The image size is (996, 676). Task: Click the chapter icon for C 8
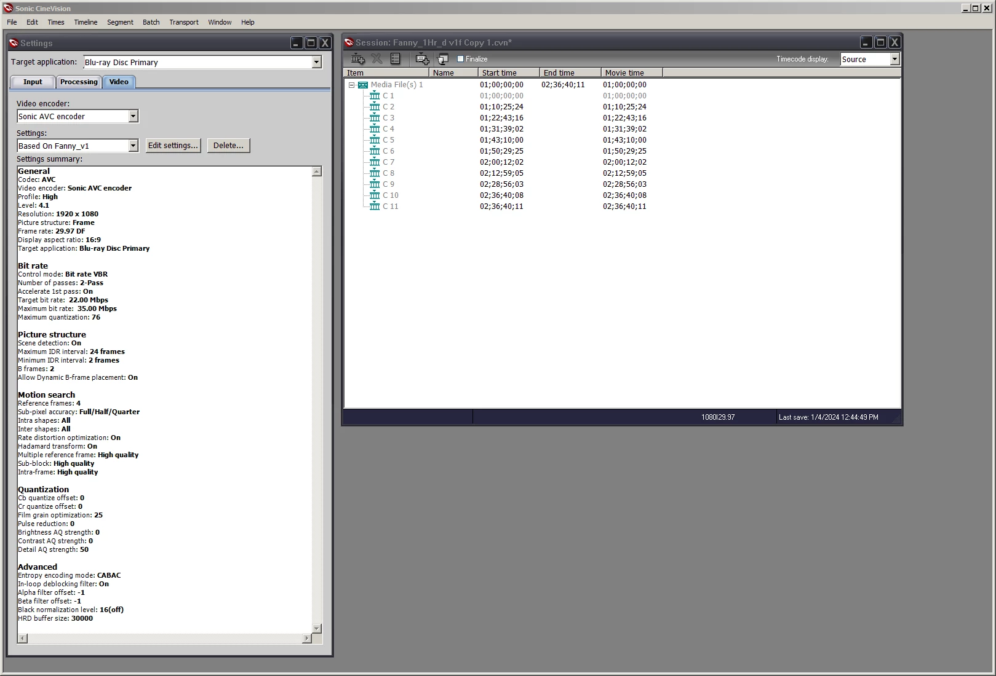[375, 173]
